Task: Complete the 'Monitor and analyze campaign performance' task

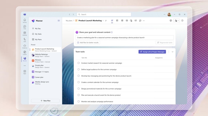Action: coord(79,101)
